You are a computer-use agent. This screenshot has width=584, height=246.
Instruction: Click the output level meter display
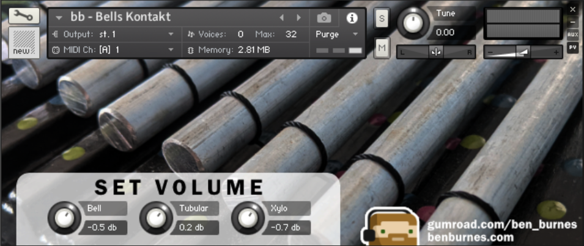click(x=523, y=23)
